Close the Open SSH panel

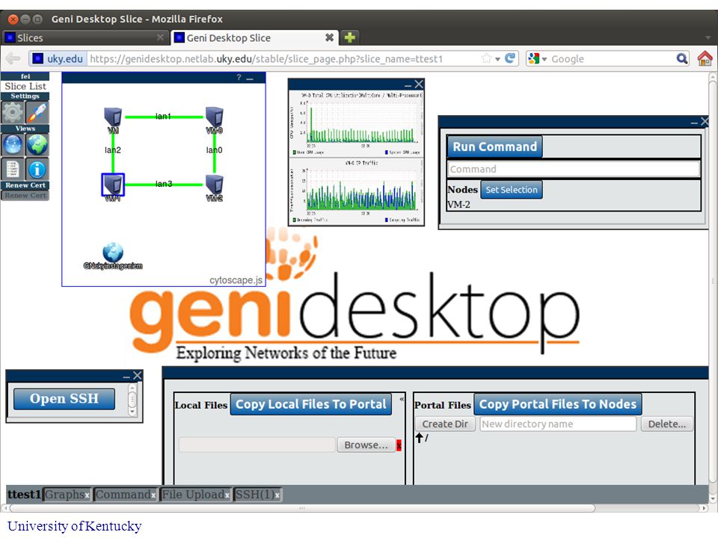(x=138, y=376)
